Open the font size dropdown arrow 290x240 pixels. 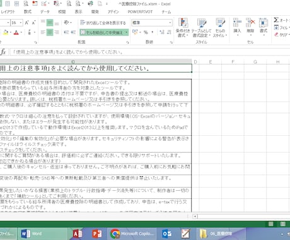tap(21, 23)
